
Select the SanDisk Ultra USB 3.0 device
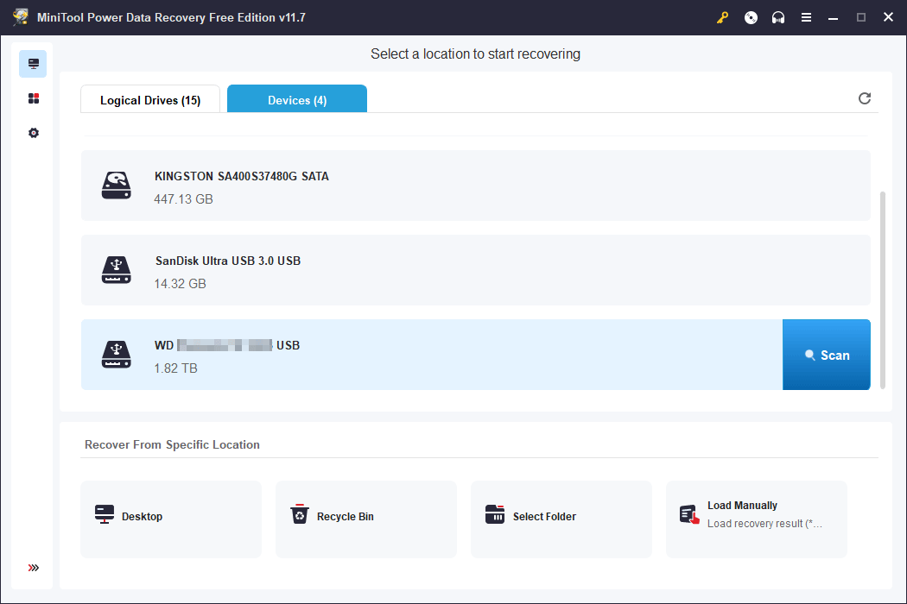(x=475, y=270)
